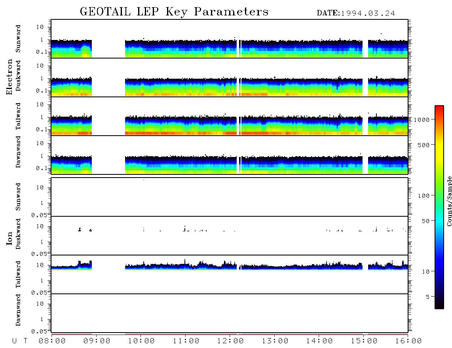Click the 1000 value on color scale
Screen dimensions: 452x348
pyautogui.click(x=422, y=120)
